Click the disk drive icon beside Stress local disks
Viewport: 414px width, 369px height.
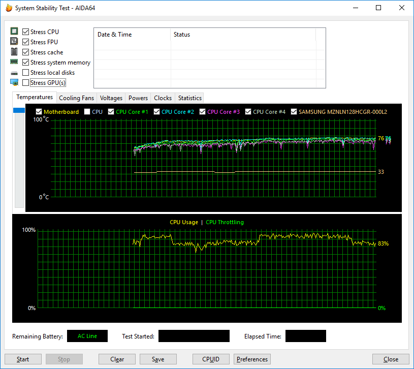[14, 73]
